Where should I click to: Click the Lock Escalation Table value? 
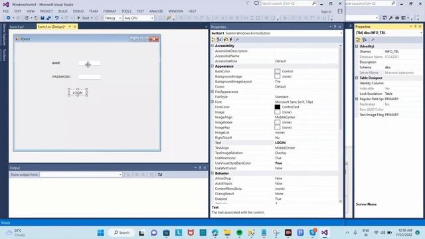(388, 94)
